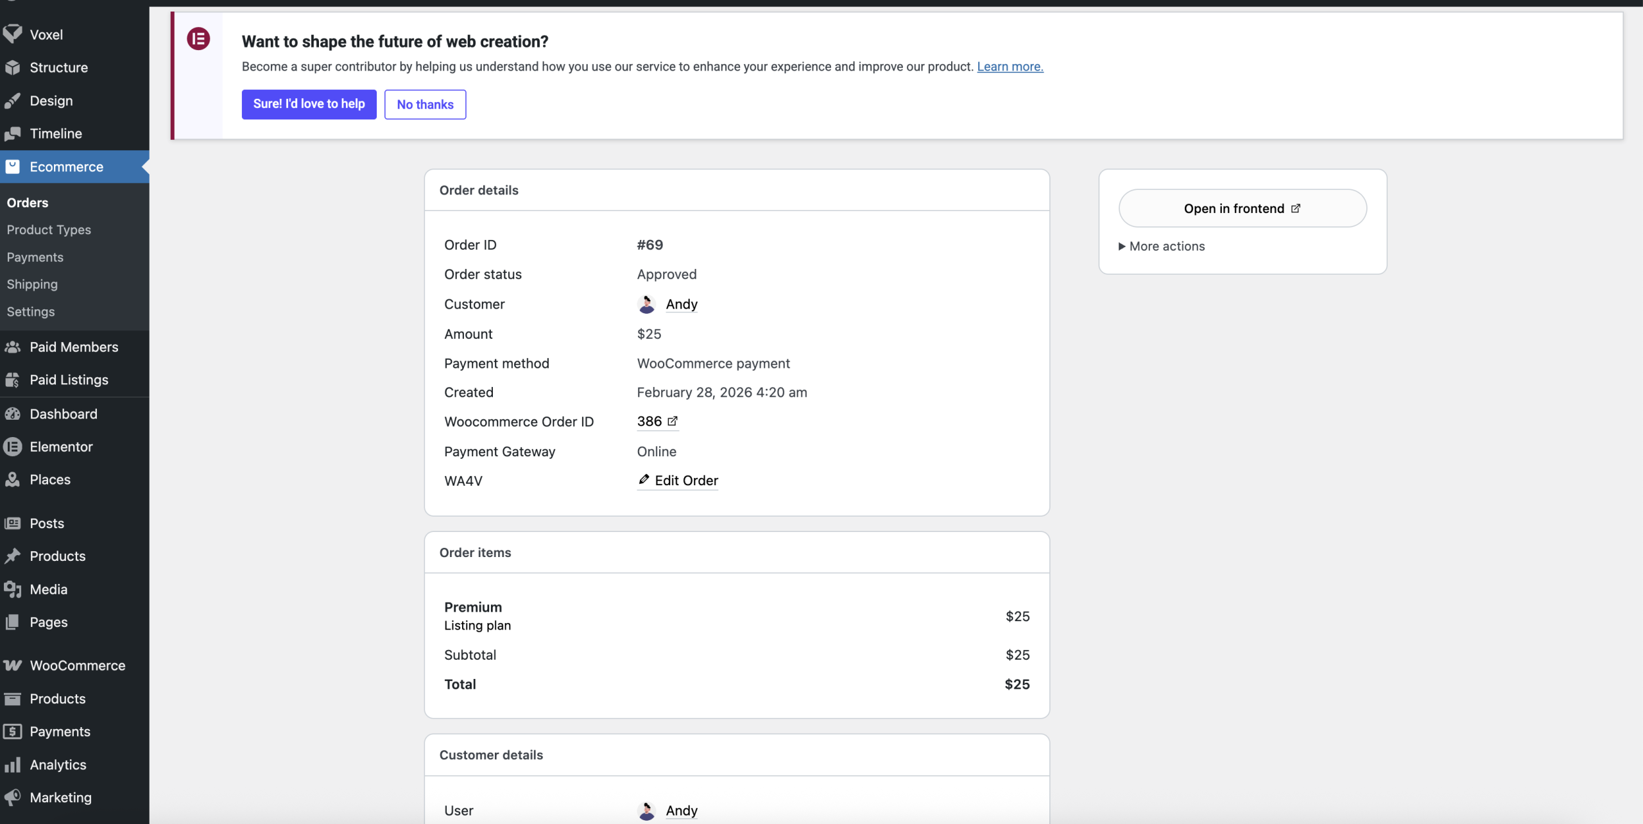Click the Analytics bar chart icon
Screen dimensions: 1643x824
(12, 764)
